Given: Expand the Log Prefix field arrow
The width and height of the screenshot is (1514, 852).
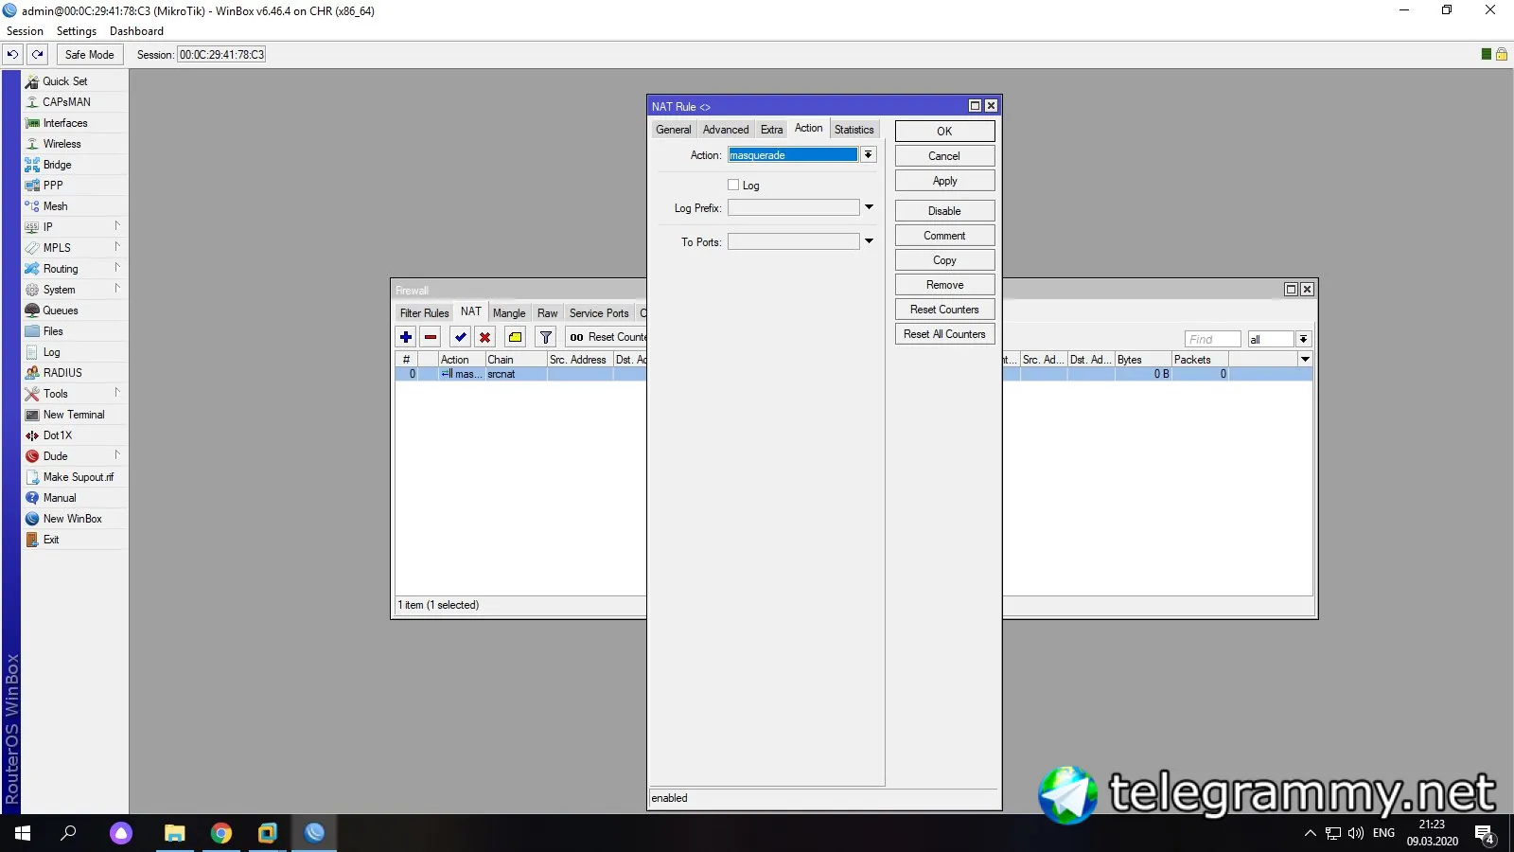Looking at the screenshot, I should click(x=869, y=207).
